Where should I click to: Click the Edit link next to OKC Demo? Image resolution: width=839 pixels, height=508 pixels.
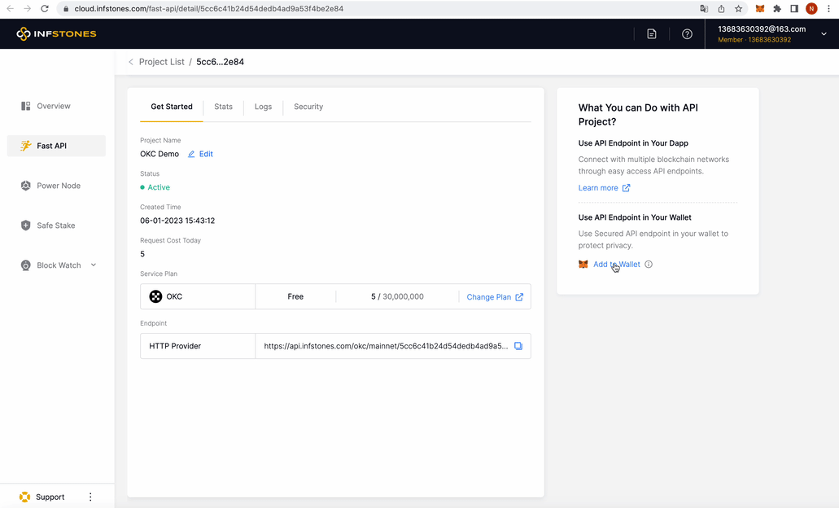(206, 154)
